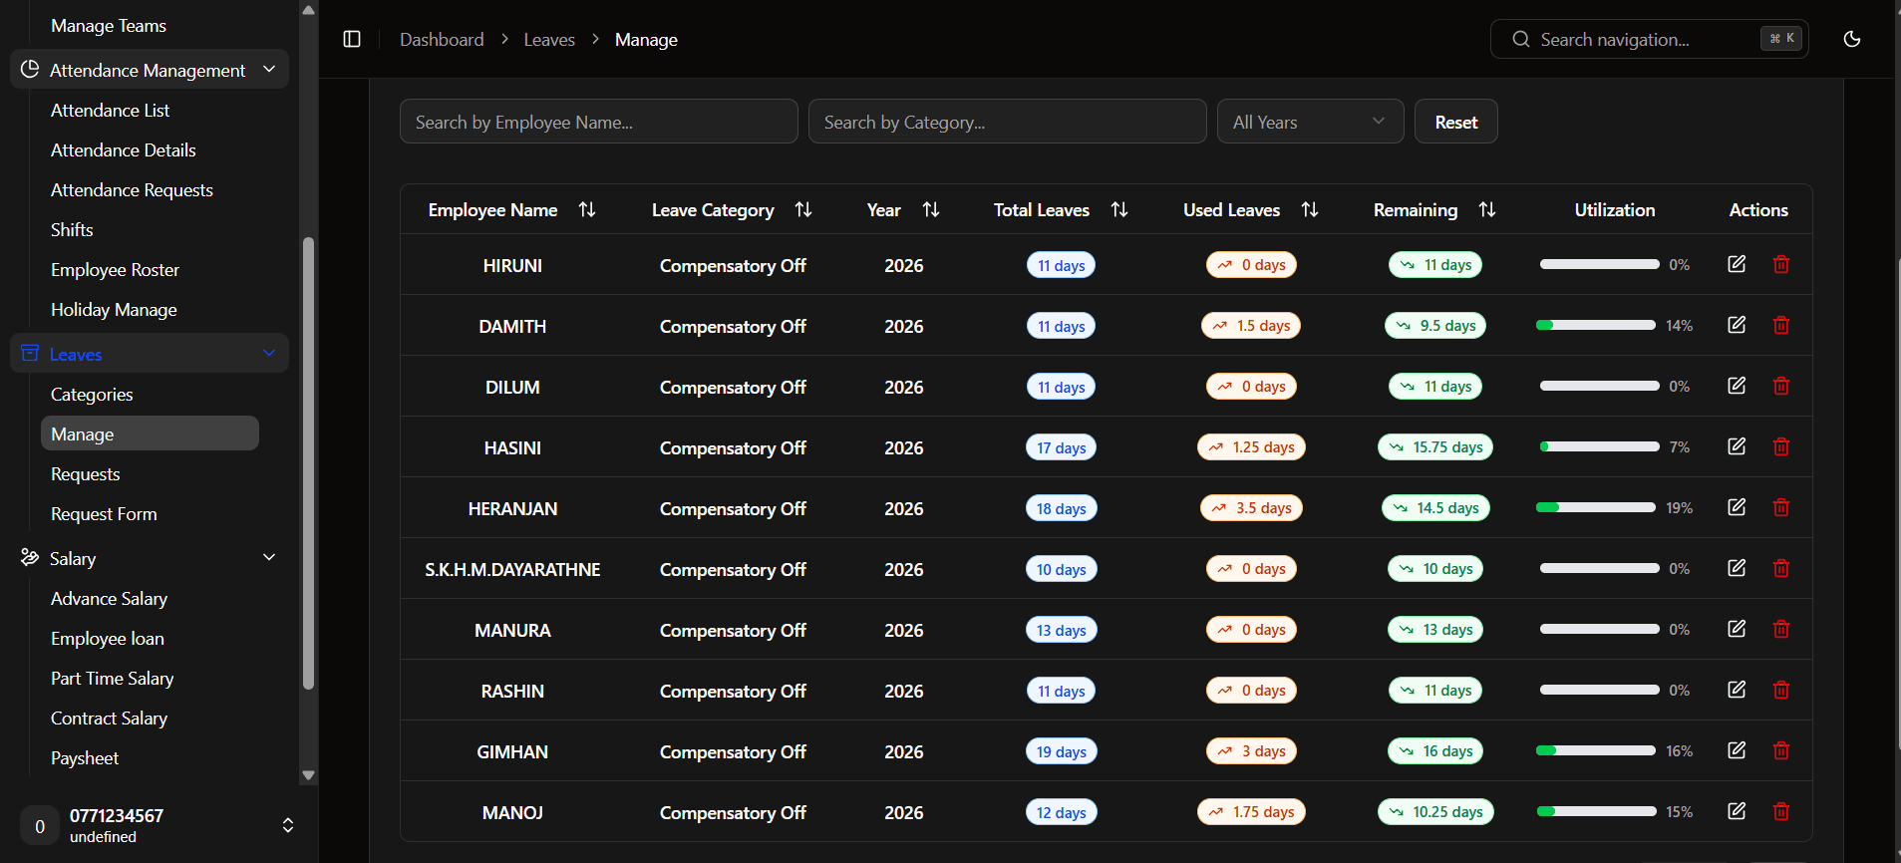Collapse the Attendance Management section

[x=150, y=70]
